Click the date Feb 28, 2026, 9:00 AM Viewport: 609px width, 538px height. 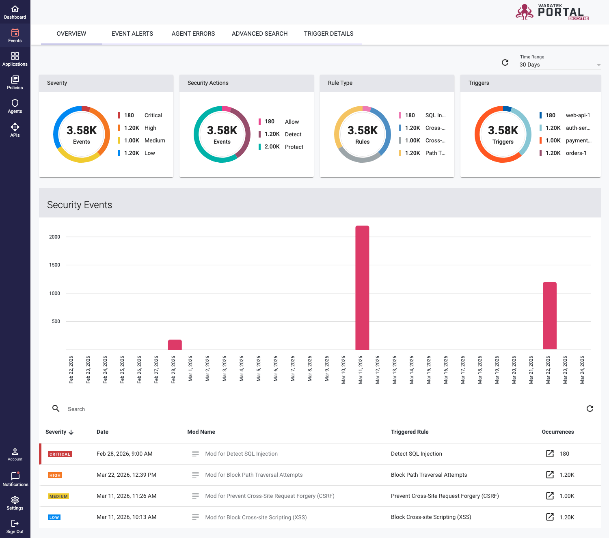pos(125,454)
